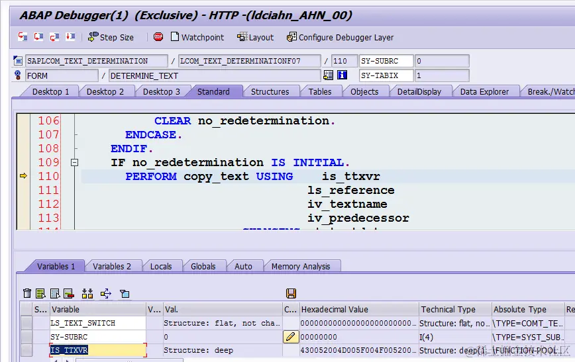This screenshot has height=362, width=575.
Task: Open the DetailDisplay tab
Action: click(419, 91)
